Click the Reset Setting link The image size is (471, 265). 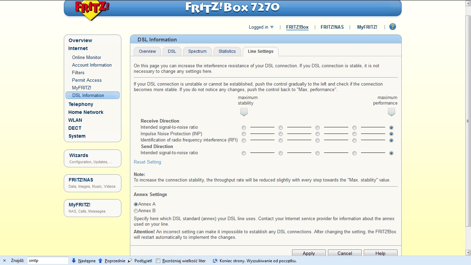[x=147, y=162]
